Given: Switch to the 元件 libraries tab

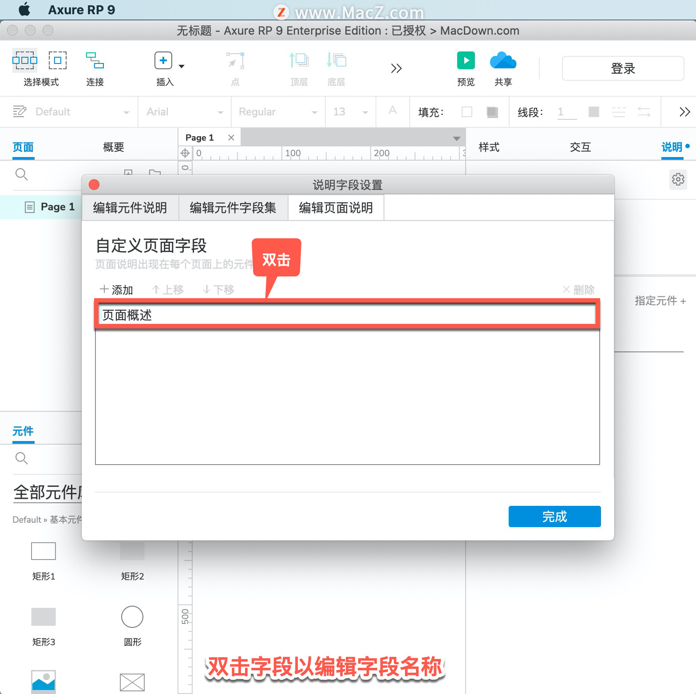Looking at the screenshot, I should [23, 431].
